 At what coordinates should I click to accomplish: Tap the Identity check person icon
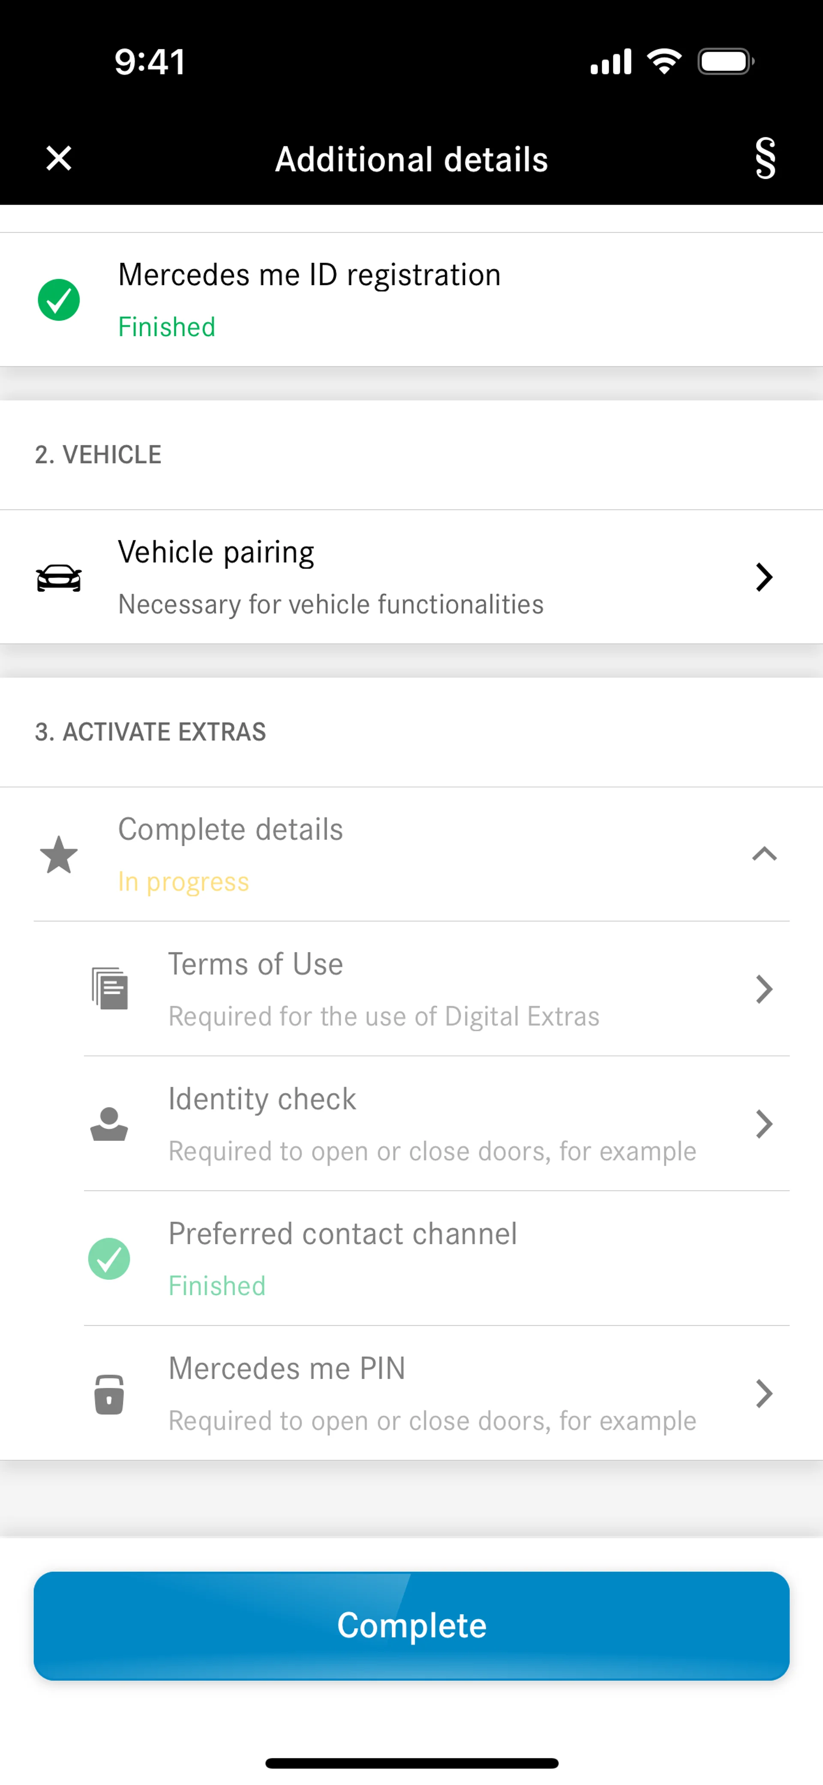(x=109, y=1124)
